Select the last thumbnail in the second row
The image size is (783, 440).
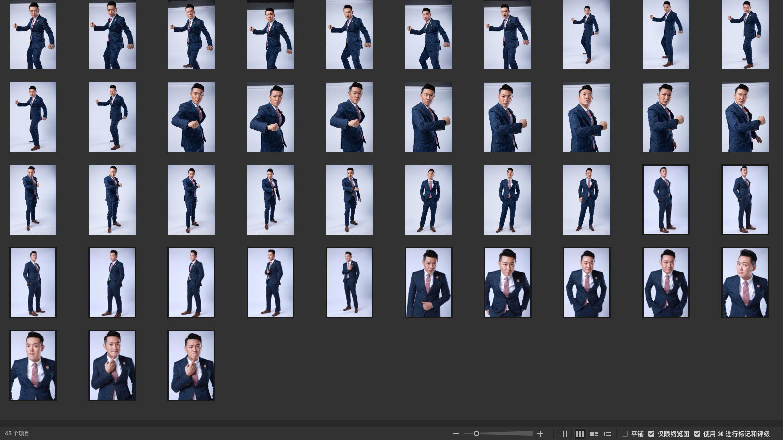(x=745, y=117)
